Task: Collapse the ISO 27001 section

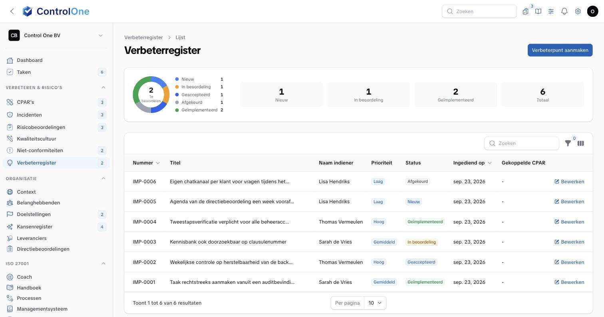Action: tap(103, 264)
